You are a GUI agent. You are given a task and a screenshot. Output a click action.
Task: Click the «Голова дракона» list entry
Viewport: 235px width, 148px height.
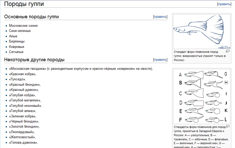pos(23,143)
